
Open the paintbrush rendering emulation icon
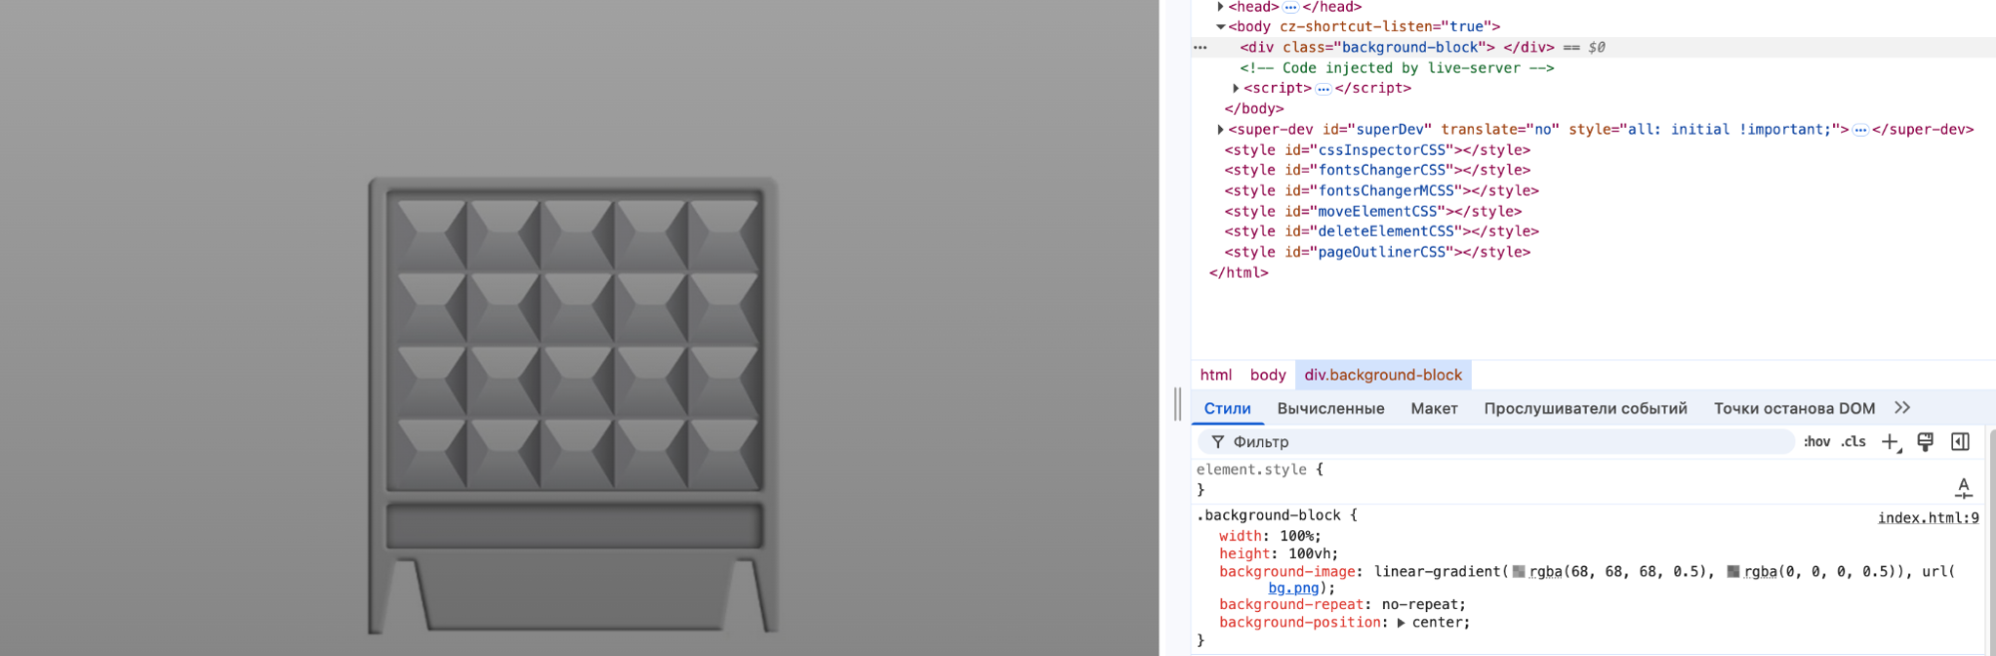click(1925, 441)
